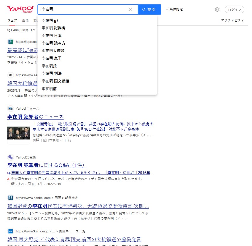Choose suggestion 李在明 国交断絶
Viewport: 252px width, 246px height.
point(97,81)
